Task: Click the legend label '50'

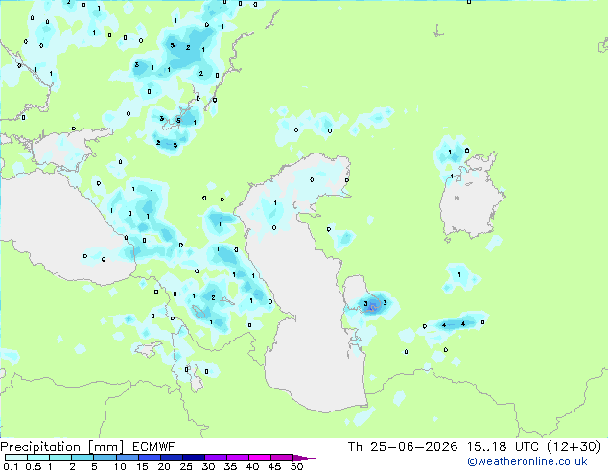Action: tap(296, 466)
